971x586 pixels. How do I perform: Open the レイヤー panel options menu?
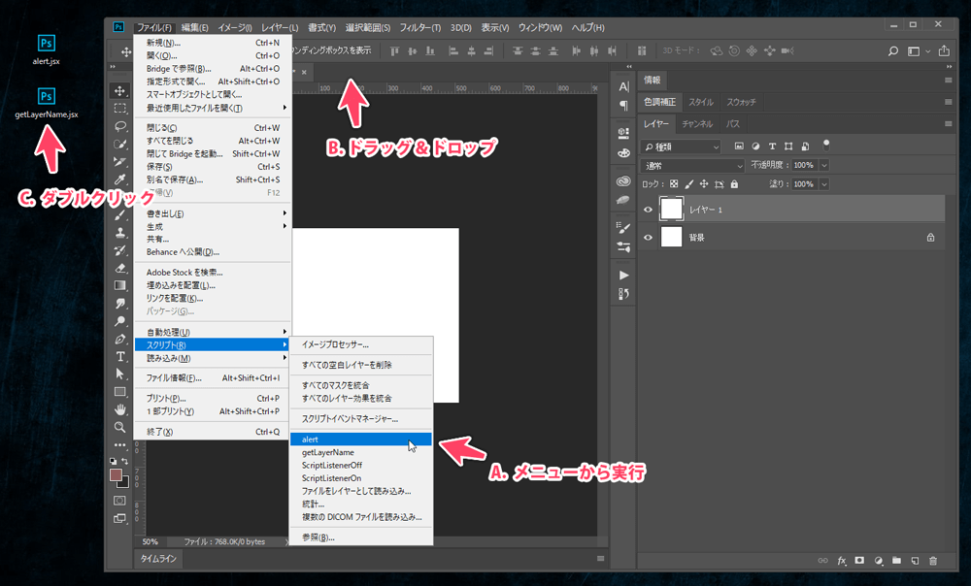click(948, 124)
